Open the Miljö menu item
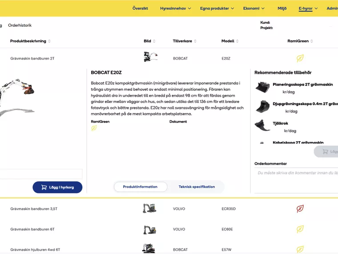This screenshot has height=254, width=338. pyautogui.click(x=282, y=8)
